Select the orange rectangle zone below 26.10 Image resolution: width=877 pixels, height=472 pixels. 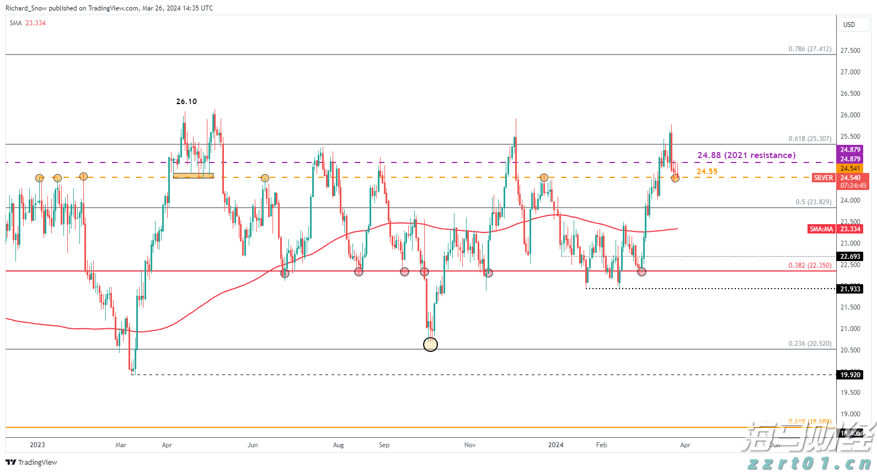pos(193,176)
